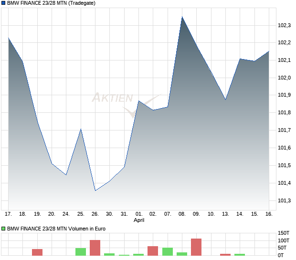Image resolution: width=296 pixels, height=260 pixels.
Task: Click the price dip on April 13th
Action: (225, 100)
